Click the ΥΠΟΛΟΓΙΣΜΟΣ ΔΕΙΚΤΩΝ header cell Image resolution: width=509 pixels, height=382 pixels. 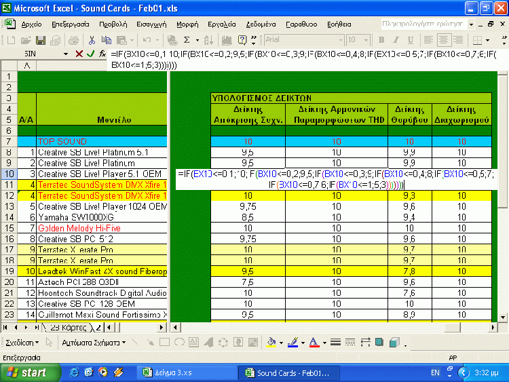[351, 98]
